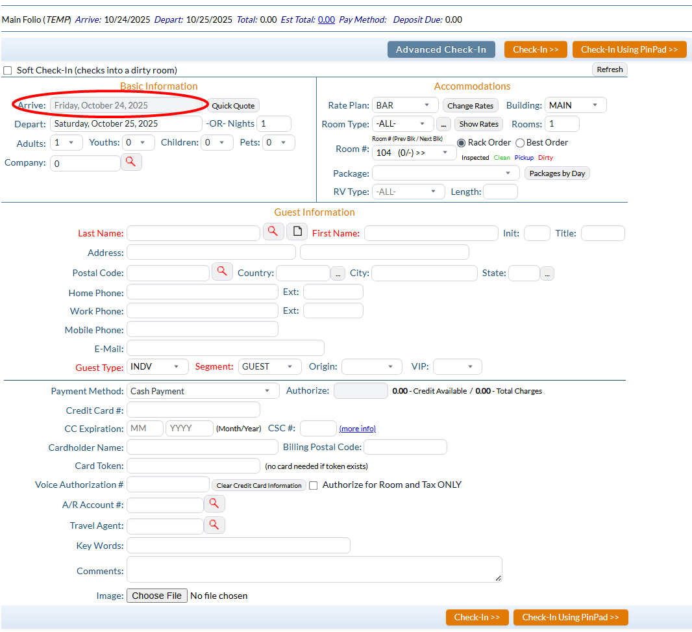
Task: Open the Guest Type dropdown
Action: coord(158,367)
